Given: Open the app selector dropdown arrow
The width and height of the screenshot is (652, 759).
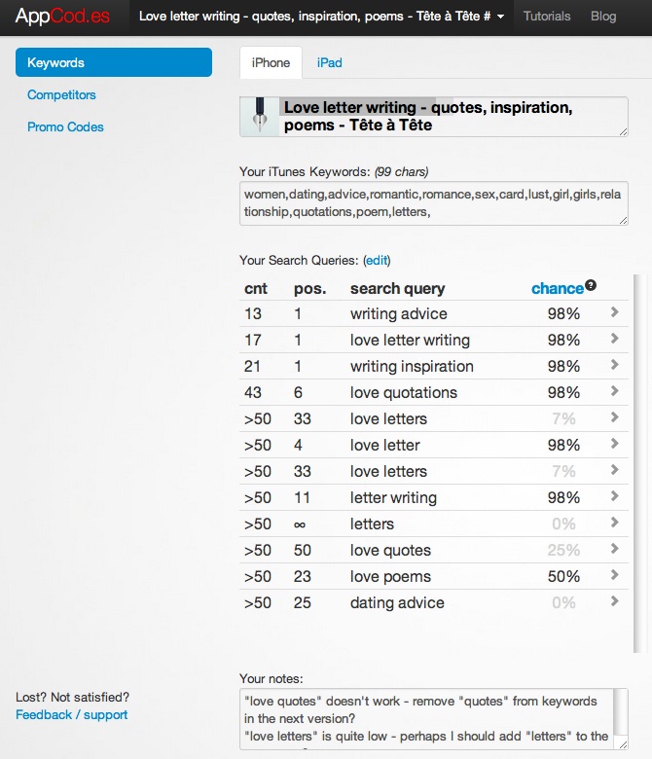Looking at the screenshot, I should 500,17.
